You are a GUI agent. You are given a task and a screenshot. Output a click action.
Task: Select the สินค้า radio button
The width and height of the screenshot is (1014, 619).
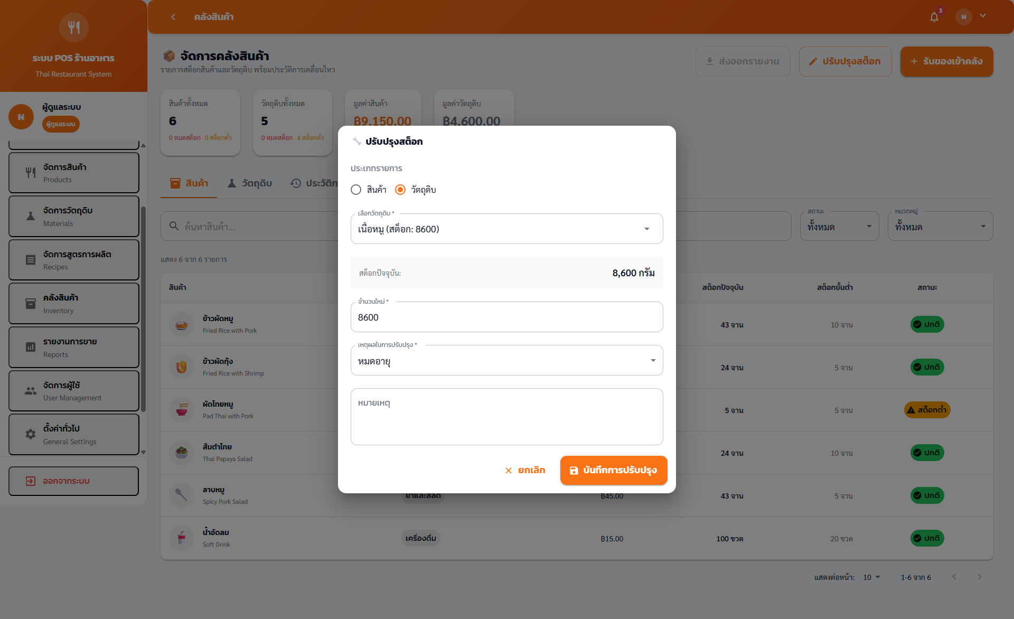tap(356, 190)
